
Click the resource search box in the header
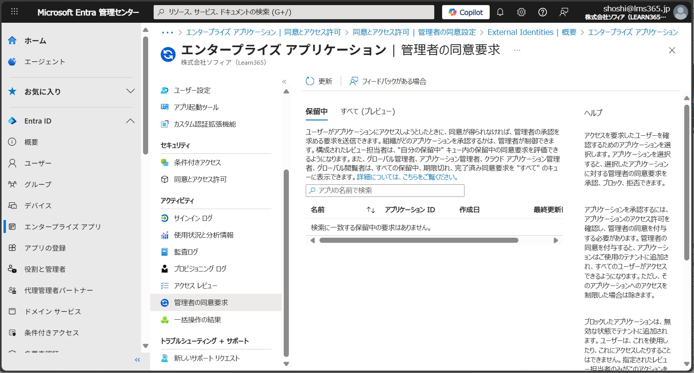[x=294, y=12]
